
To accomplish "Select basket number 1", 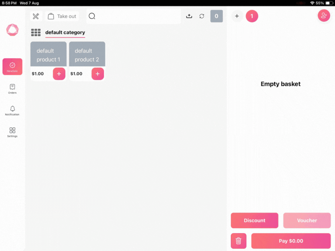I will tap(252, 16).
